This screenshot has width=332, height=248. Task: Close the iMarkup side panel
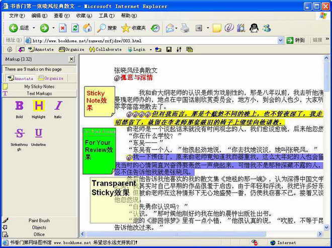[71, 59]
